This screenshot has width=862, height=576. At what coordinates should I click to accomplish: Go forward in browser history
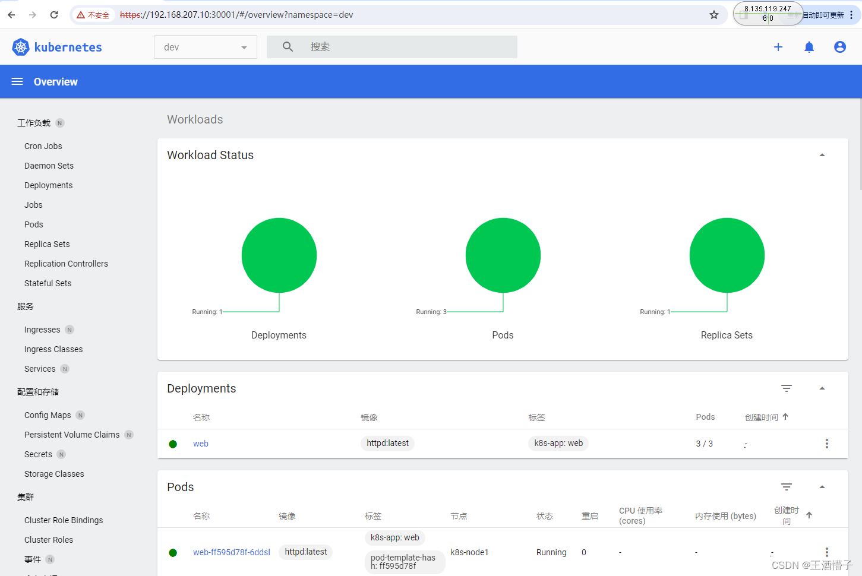(x=33, y=15)
